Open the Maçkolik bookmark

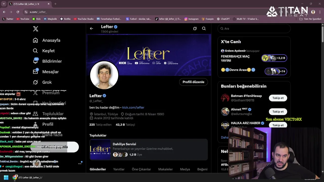pyautogui.click(x=50, y=19)
